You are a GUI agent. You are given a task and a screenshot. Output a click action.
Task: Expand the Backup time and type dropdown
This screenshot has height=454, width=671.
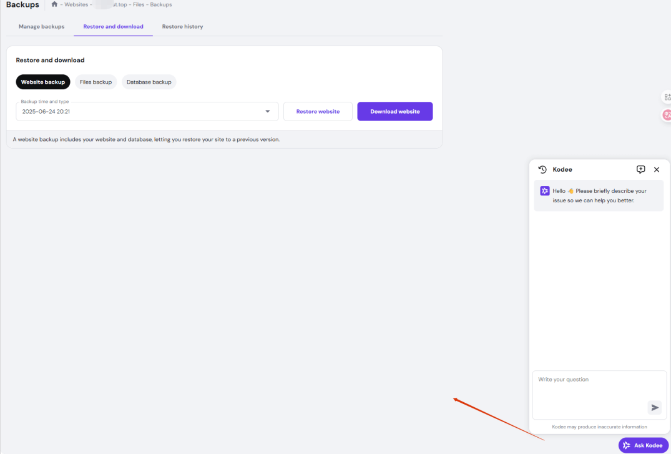pyautogui.click(x=147, y=111)
